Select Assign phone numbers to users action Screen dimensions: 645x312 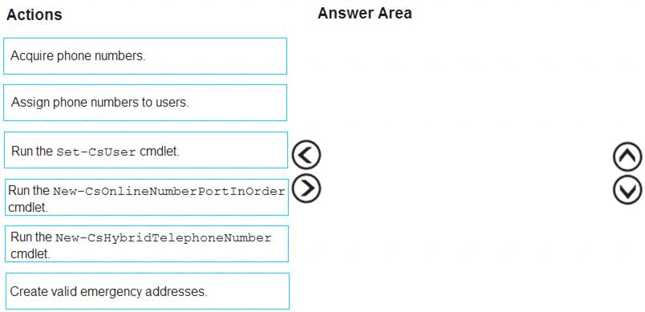tap(145, 103)
